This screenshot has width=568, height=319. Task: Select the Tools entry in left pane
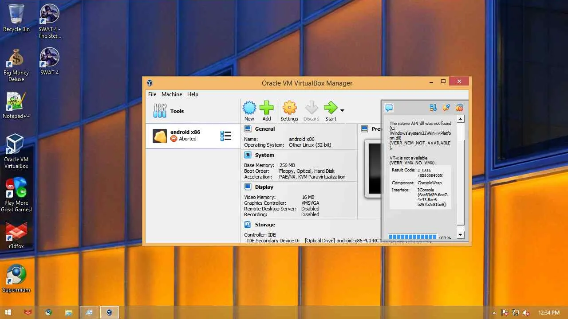pos(193,111)
